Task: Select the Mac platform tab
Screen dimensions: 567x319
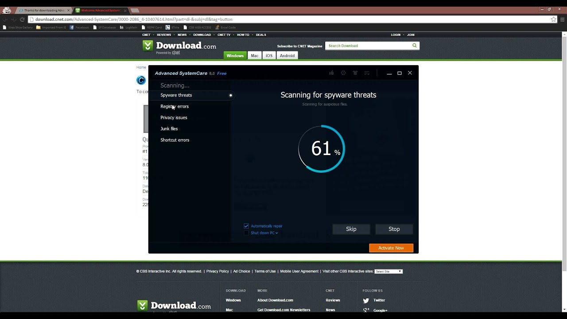Action: click(x=254, y=55)
